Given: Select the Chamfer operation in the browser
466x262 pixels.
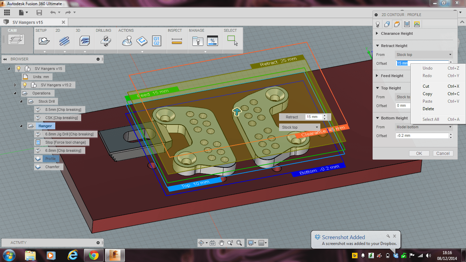Looking at the screenshot, I should 52,167.
